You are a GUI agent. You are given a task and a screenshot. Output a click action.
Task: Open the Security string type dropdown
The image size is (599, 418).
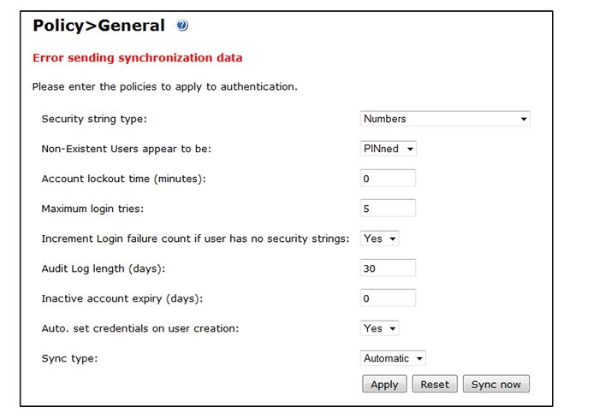pos(444,119)
